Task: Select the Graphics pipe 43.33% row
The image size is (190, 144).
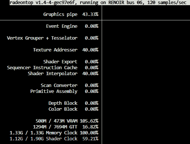Action: point(71,14)
